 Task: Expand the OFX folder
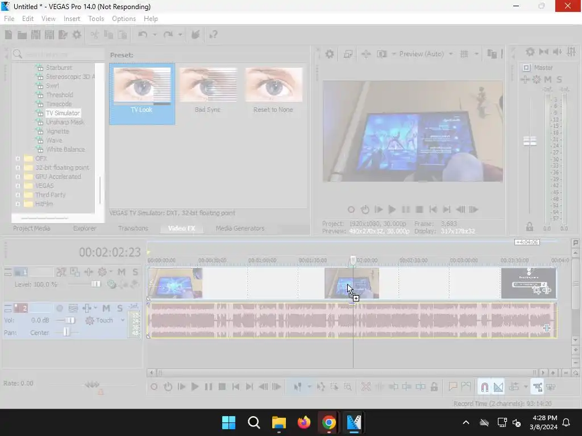pyautogui.click(x=18, y=158)
